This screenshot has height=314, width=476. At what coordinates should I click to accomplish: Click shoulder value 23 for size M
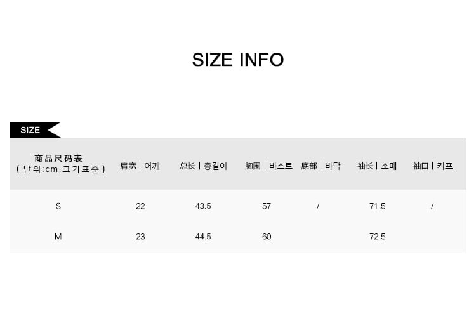pyautogui.click(x=140, y=237)
